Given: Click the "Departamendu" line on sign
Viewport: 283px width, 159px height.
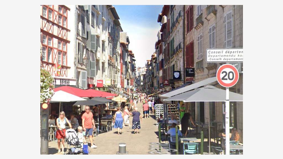Looking at the screenshot, I should click(x=226, y=56).
